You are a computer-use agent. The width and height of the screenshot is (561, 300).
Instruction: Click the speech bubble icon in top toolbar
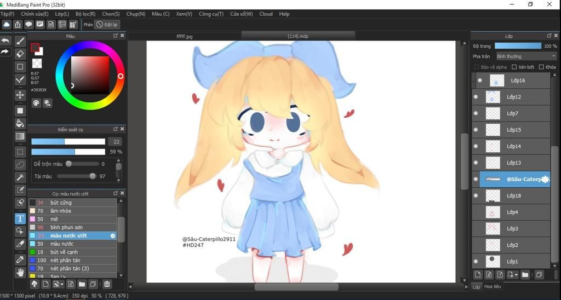coord(28,24)
